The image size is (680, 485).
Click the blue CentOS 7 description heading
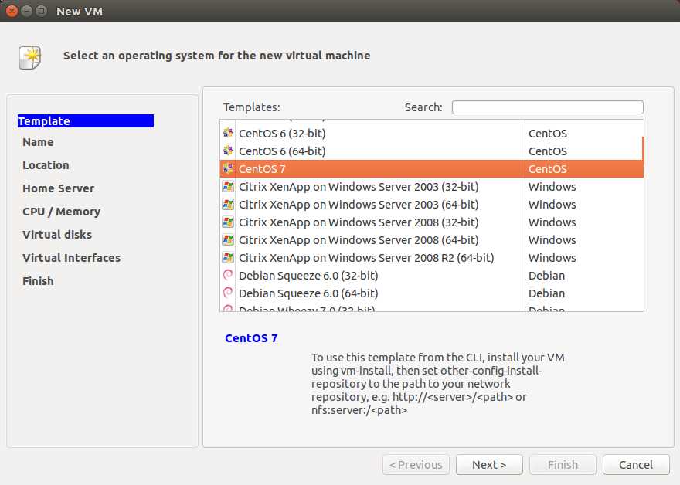(251, 338)
